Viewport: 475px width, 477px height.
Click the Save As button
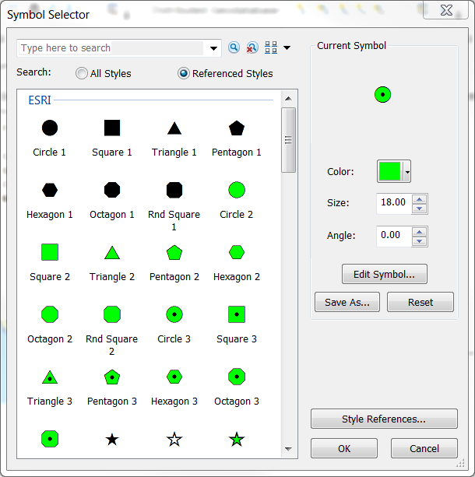[x=347, y=302]
